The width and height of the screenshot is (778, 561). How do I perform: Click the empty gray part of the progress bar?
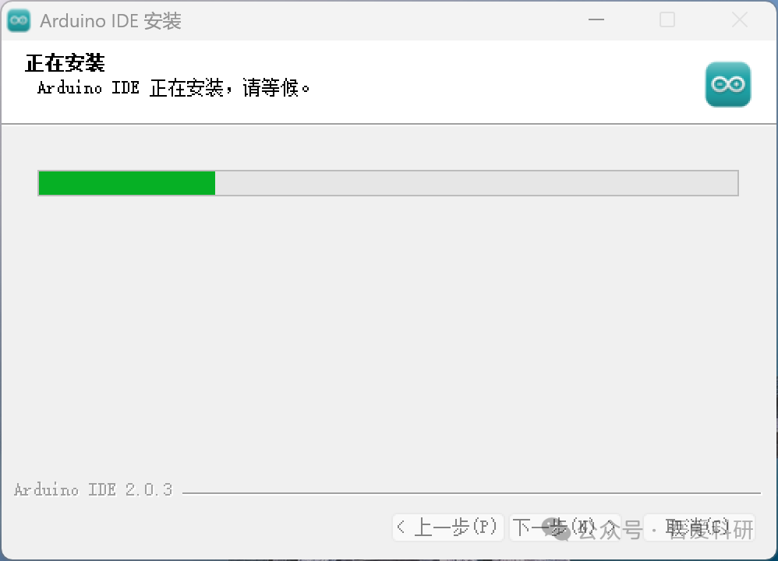click(476, 183)
